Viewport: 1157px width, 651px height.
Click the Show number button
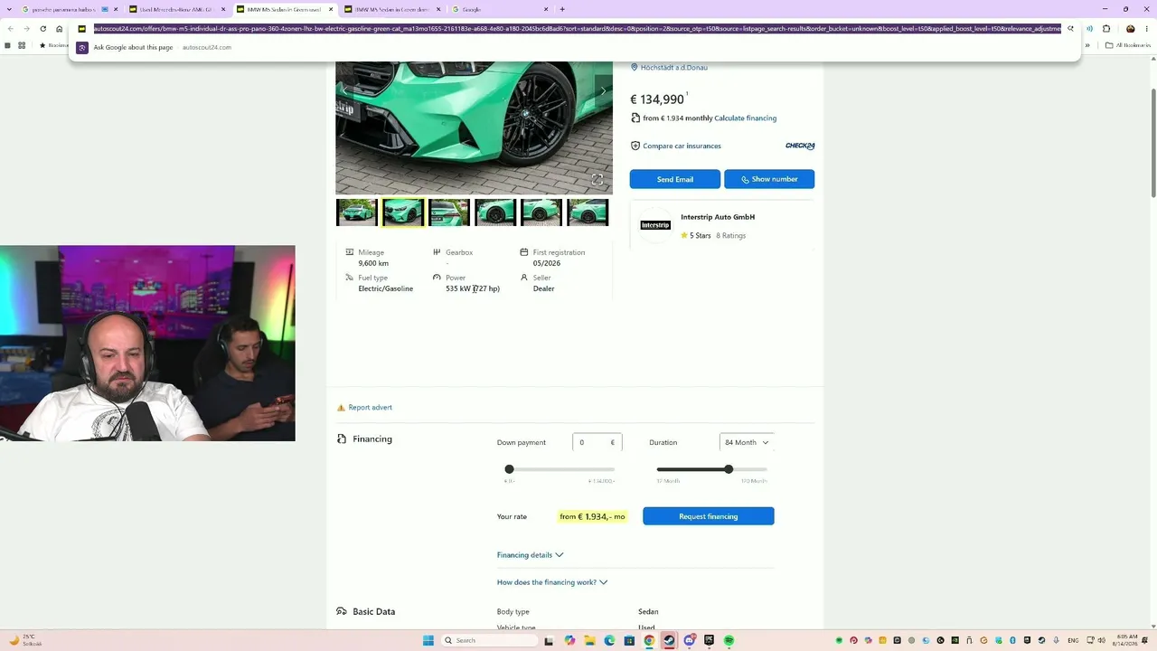click(769, 179)
